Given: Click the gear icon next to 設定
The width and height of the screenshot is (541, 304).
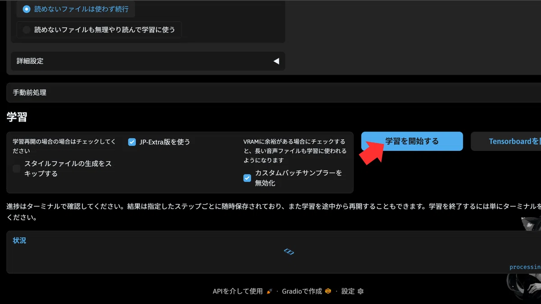Looking at the screenshot, I should click(x=360, y=291).
